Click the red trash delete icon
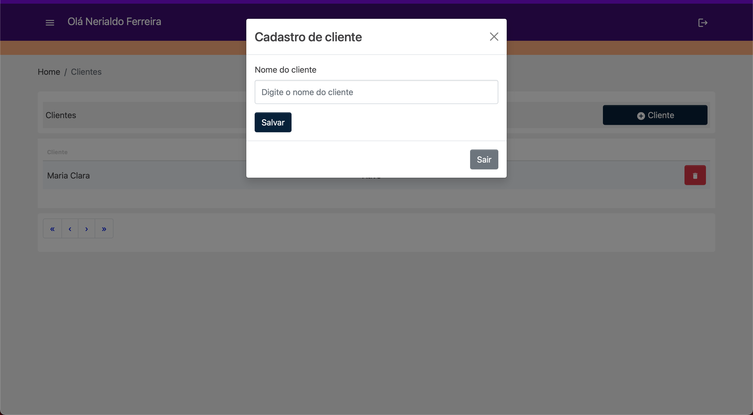Image resolution: width=753 pixels, height=415 pixels. tap(695, 175)
